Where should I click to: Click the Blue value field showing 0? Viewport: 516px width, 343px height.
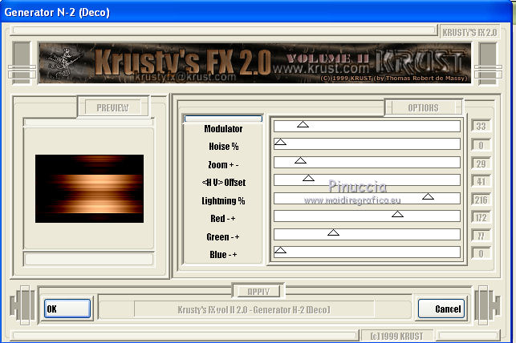pos(481,253)
